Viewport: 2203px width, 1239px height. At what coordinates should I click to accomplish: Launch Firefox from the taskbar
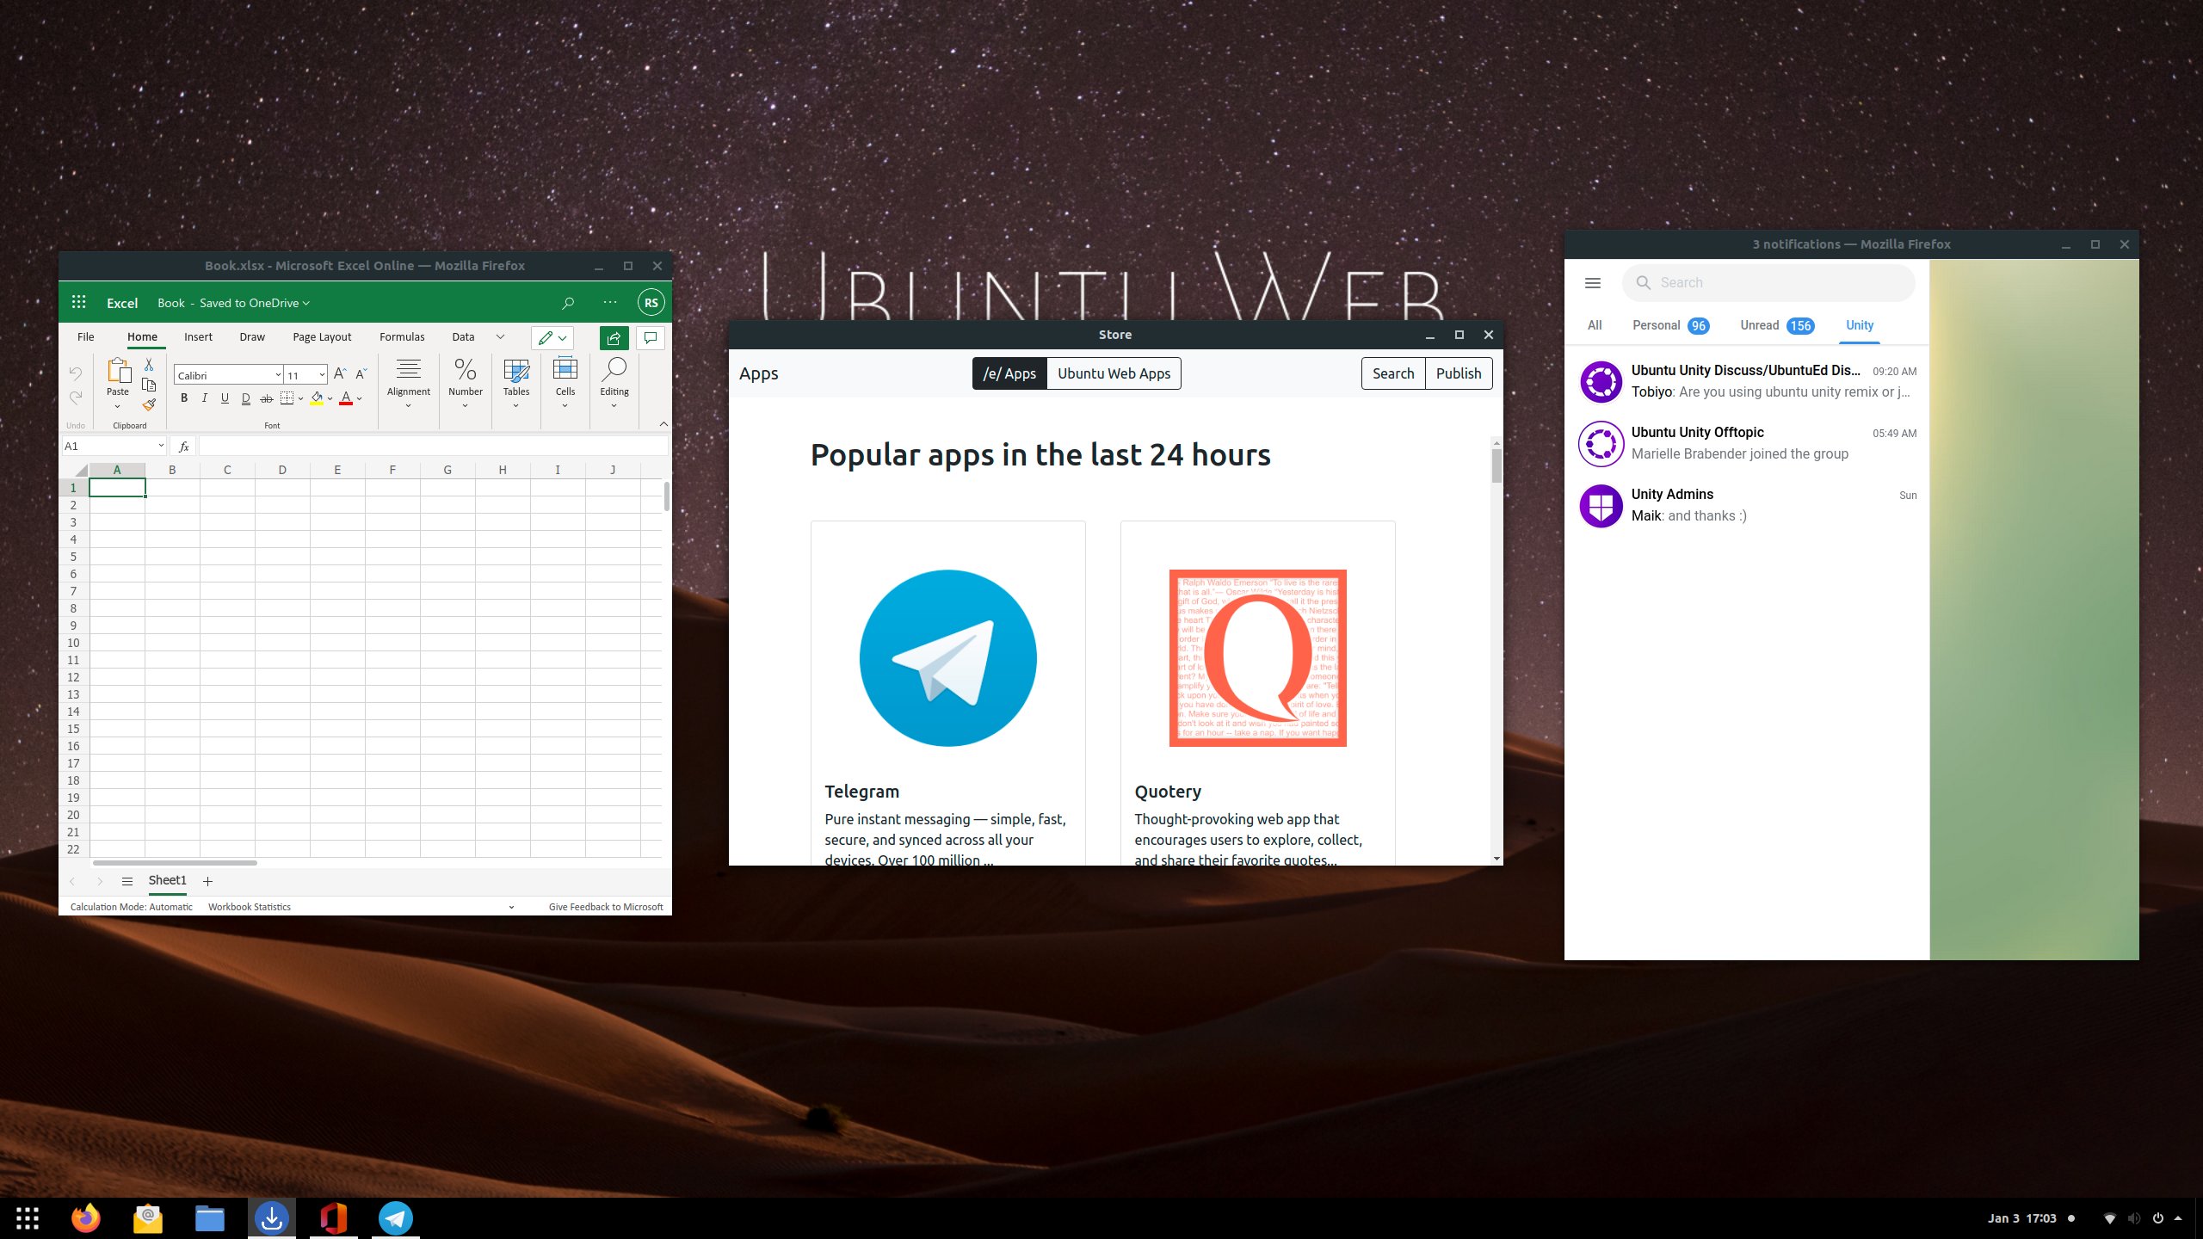pyautogui.click(x=85, y=1218)
